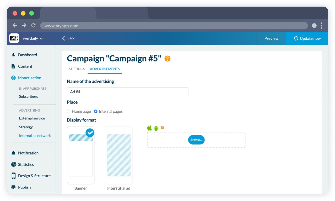Choose the Interstitial ad display format

(x=119, y=155)
